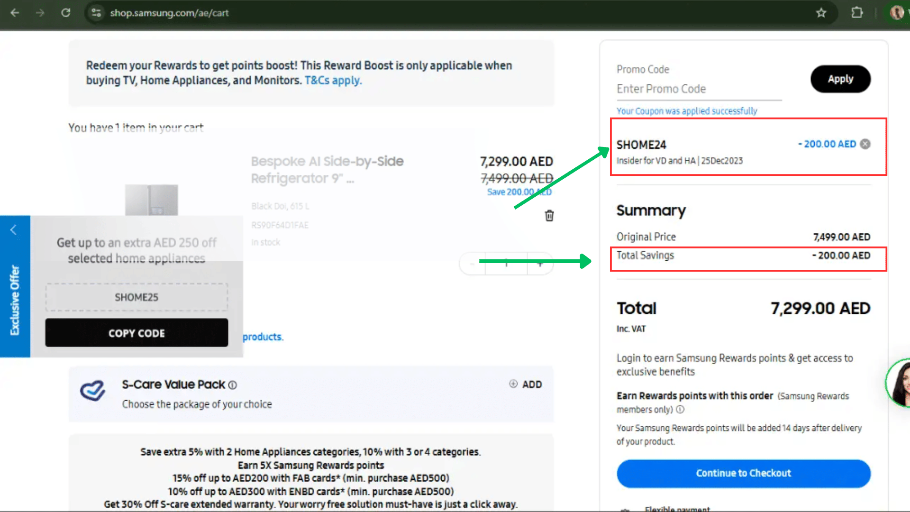The height and width of the screenshot is (512, 910).
Task: Open site information icon in address bar
Action: 96,13
